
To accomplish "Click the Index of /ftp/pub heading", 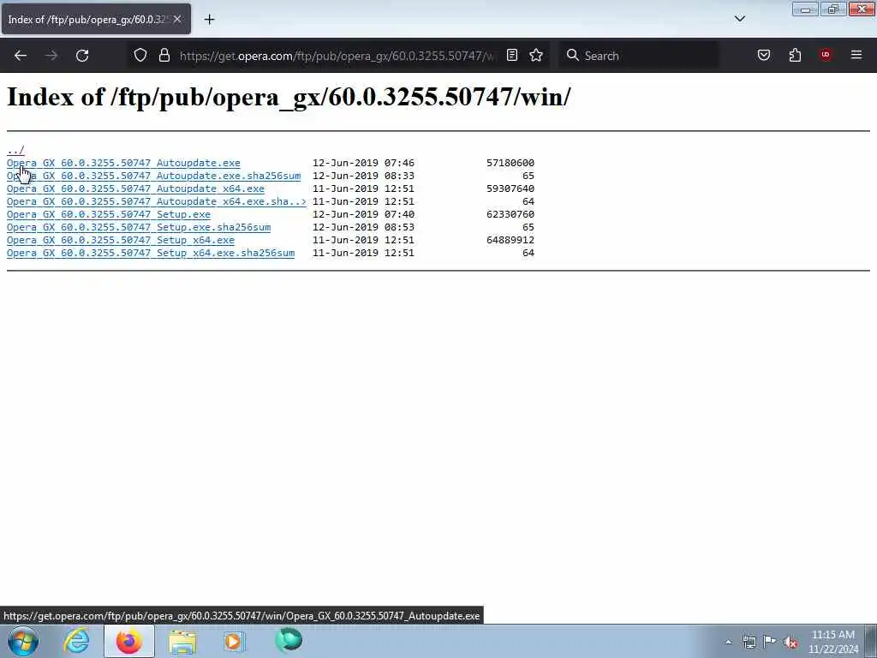I will coord(289,97).
